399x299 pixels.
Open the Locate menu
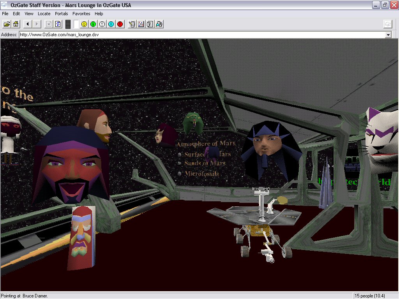tap(44, 14)
